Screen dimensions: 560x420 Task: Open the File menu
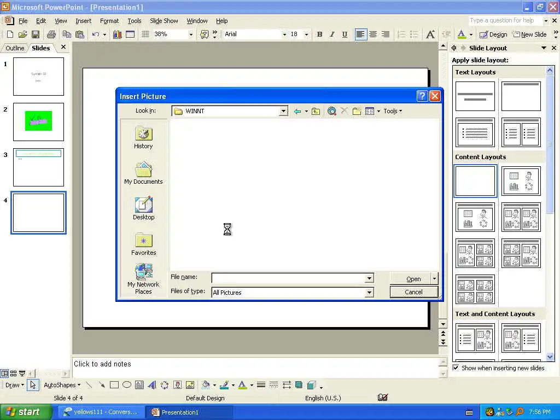(23, 21)
